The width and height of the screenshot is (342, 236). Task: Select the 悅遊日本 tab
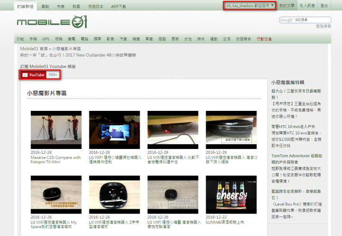(95, 7)
